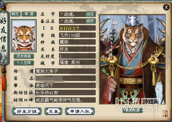The height and width of the screenshot is (122, 172).
Task: Open 好友分组 friend grouping
Action: click(27, 111)
